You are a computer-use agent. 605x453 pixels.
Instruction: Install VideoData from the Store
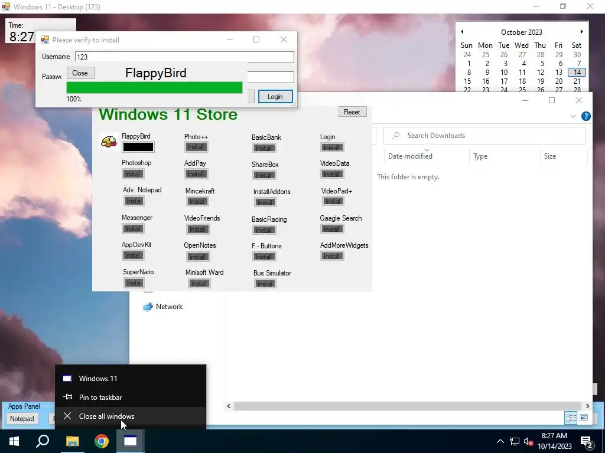click(x=332, y=174)
